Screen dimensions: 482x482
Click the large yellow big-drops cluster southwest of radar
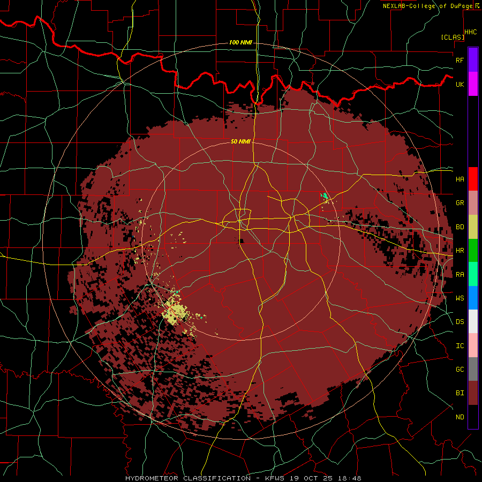(x=174, y=311)
